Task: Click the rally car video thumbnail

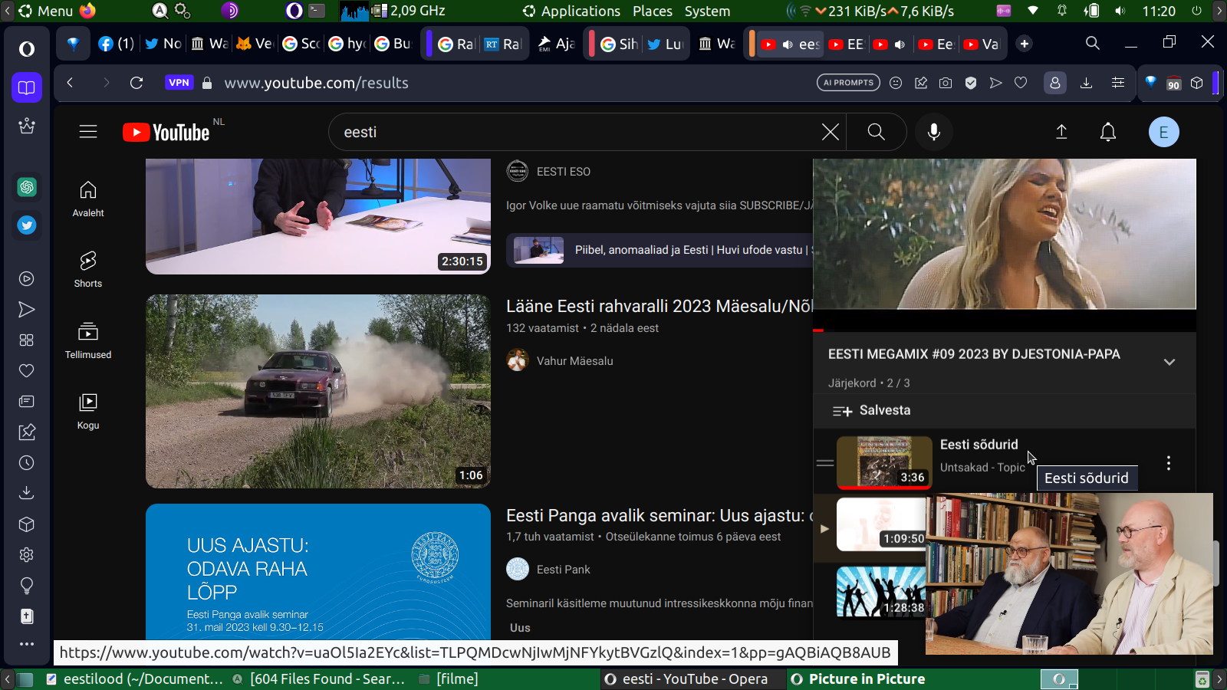Action: coord(317,391)
